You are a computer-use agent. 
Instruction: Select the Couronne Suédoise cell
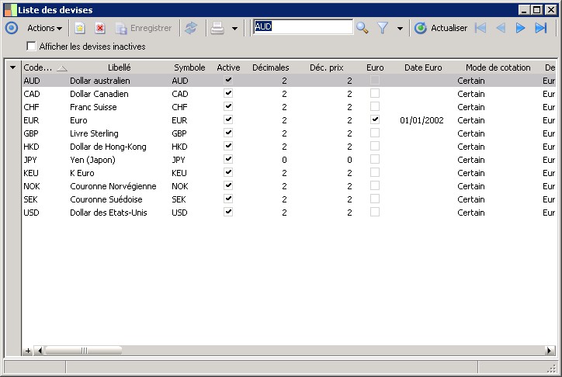tap(106, 199)
